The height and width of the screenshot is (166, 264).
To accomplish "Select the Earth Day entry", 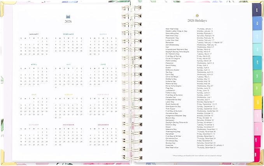I will click(170, 74).
